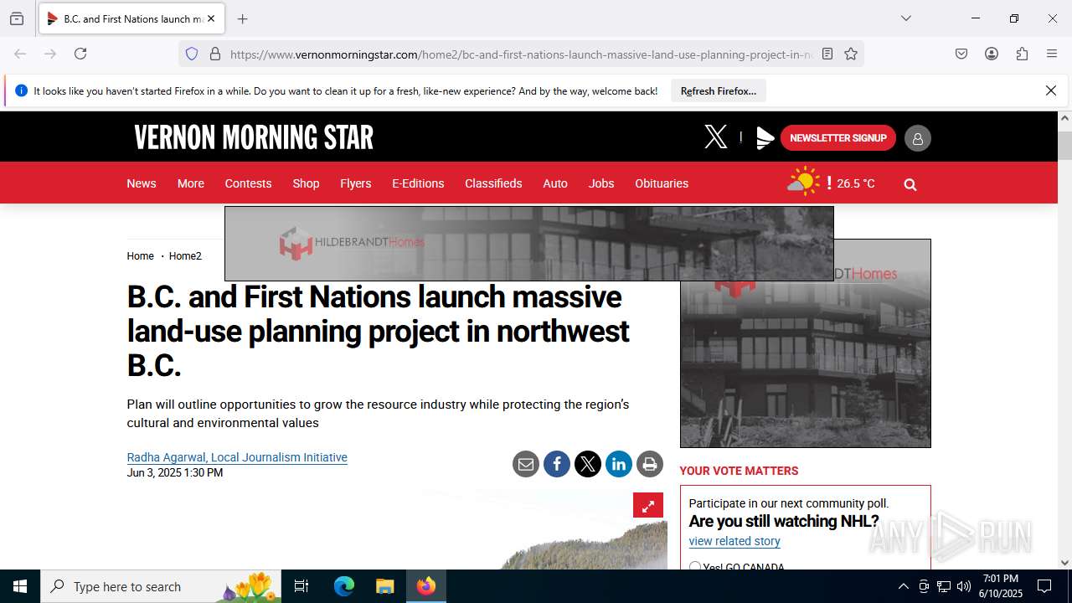Viewport: 1072px width, 603px height.
Task: Click the forward navigation arrow
Action: pyautogui.click(x=50, y=54)
